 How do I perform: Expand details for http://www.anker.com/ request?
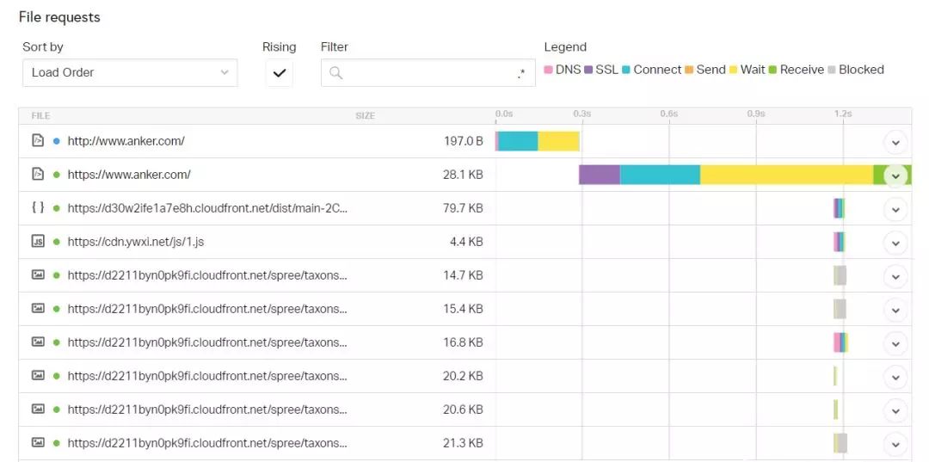tap(895, 142)
